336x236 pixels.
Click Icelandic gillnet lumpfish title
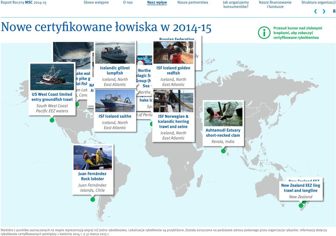(x=115, y=70)
